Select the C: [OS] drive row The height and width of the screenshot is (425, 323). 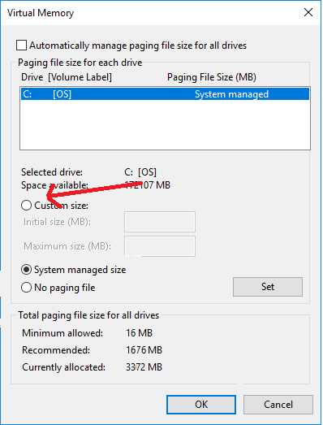(x=165, y=93)
